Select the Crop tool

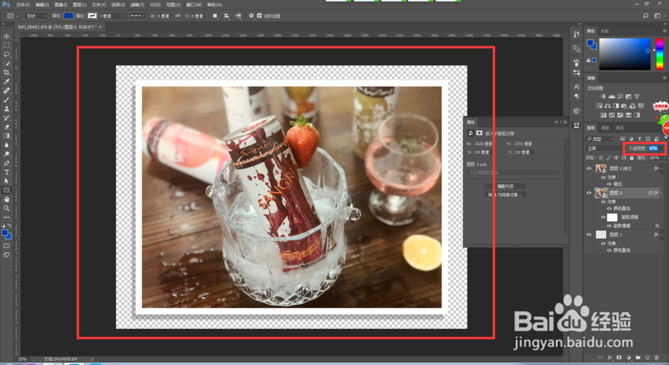point(7,72)
